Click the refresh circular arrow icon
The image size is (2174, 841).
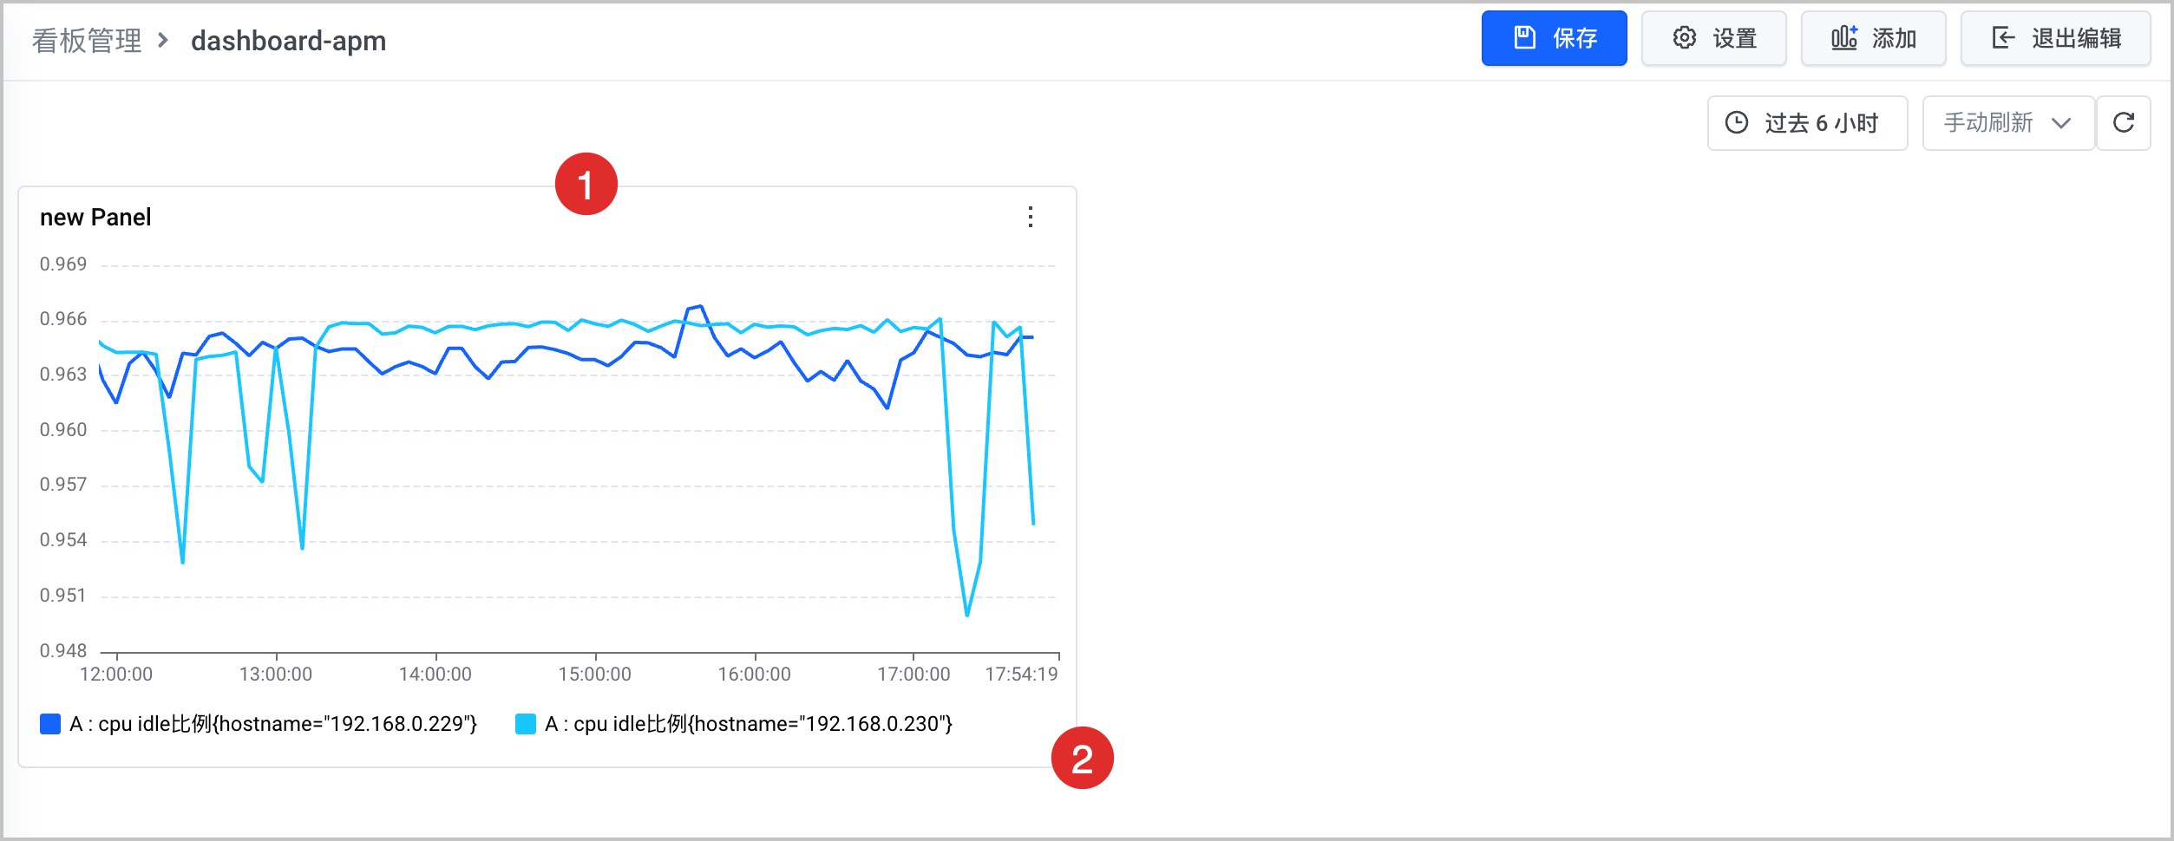tap(2123, 123)
